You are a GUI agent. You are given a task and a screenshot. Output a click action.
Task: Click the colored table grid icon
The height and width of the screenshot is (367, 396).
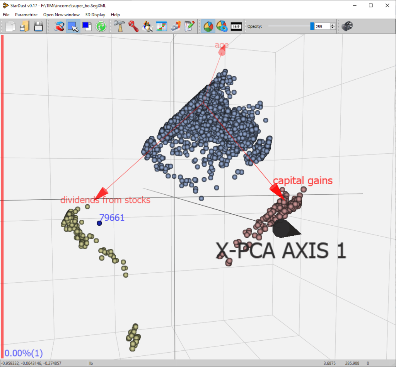click(161, 26)
